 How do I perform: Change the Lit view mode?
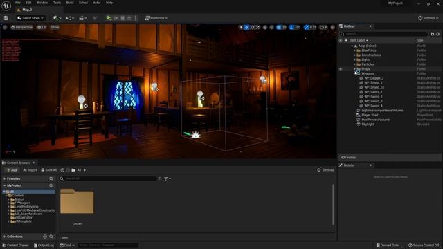[x=42, y=27]
